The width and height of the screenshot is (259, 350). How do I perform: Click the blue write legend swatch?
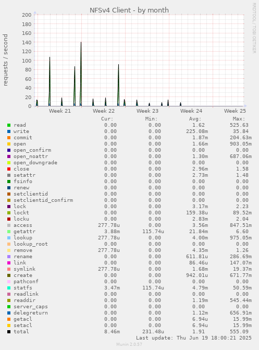[9, 131]
